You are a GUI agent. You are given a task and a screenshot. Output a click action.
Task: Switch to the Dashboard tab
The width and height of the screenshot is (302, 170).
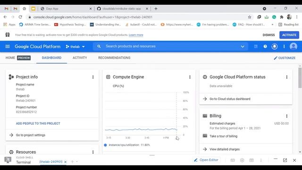coord(51,58)
